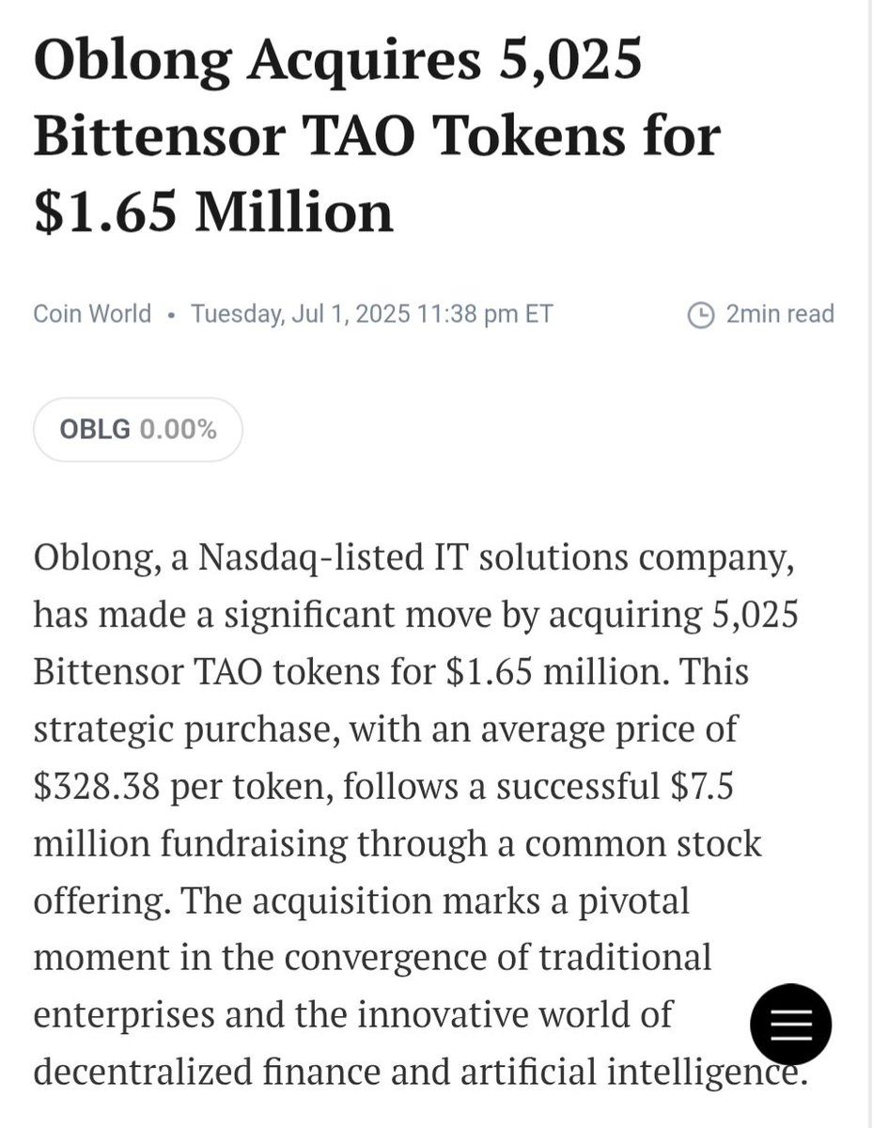The image size is (873, 1128).
Task: Click the clock icon beside read time
Action: [x=700, y=314]
